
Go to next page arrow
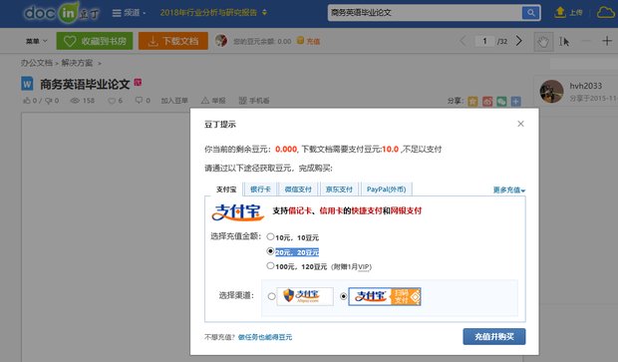pyautogui.click(x=519, y=41)
